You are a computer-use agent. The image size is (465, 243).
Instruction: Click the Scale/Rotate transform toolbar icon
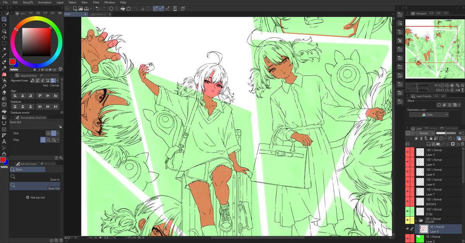coord(129,8)
